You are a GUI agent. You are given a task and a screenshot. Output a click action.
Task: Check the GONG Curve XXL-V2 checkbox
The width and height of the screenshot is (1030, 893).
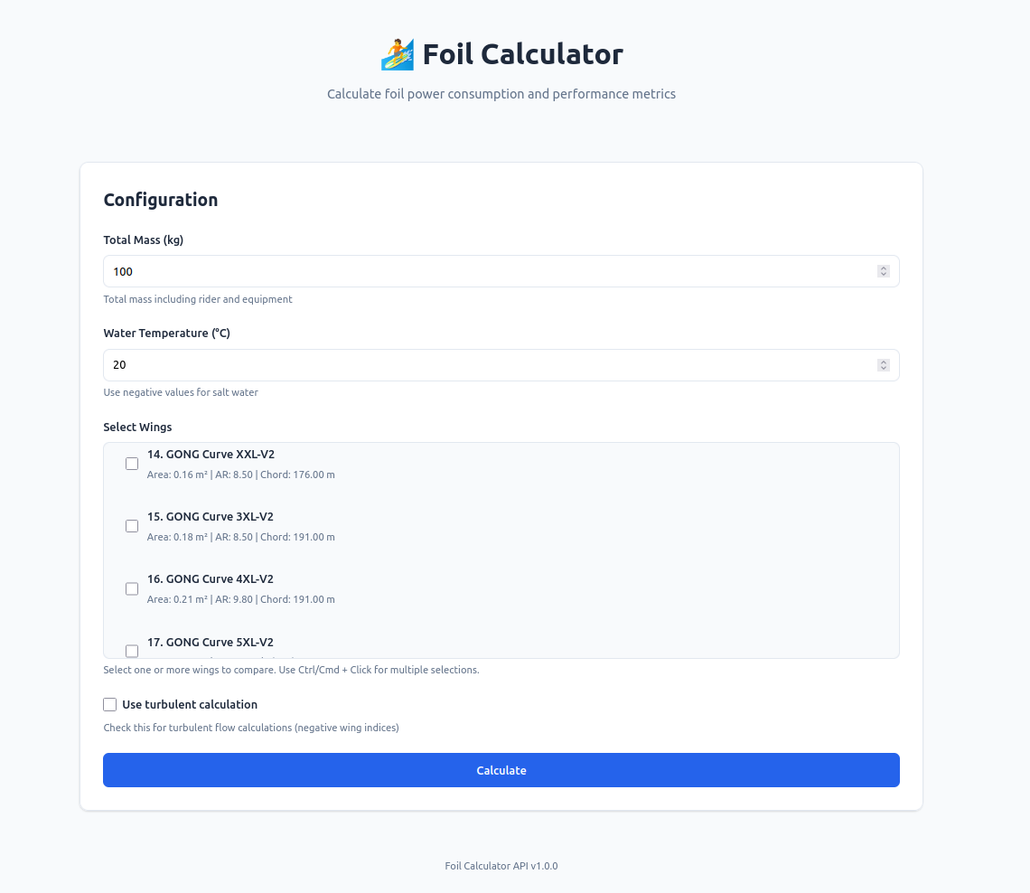point(132,464)
